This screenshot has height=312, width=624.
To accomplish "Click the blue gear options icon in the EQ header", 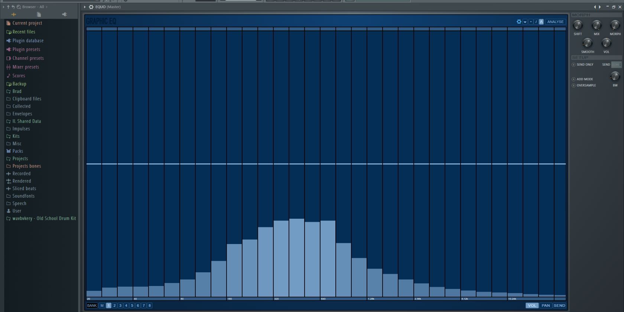I will tap(519, 22).
